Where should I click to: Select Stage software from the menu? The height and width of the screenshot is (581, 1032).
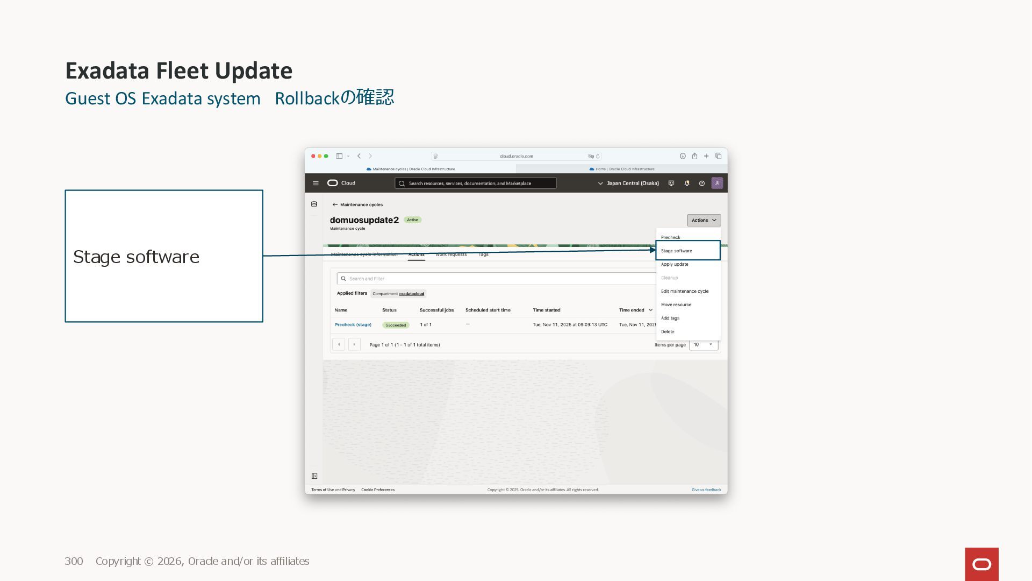[x=677, y=251]
